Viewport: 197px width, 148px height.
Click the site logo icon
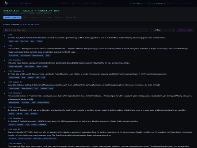pyautogui.click(x=6, y=3)
